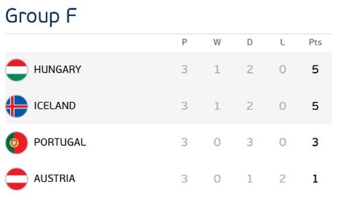The height and width of the screenshot is (211, 340).
Task: Click the Hungary flag icon
Action: tap(17, 70)
